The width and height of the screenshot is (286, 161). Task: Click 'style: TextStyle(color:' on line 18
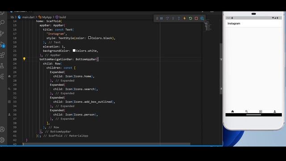point(66,38)
